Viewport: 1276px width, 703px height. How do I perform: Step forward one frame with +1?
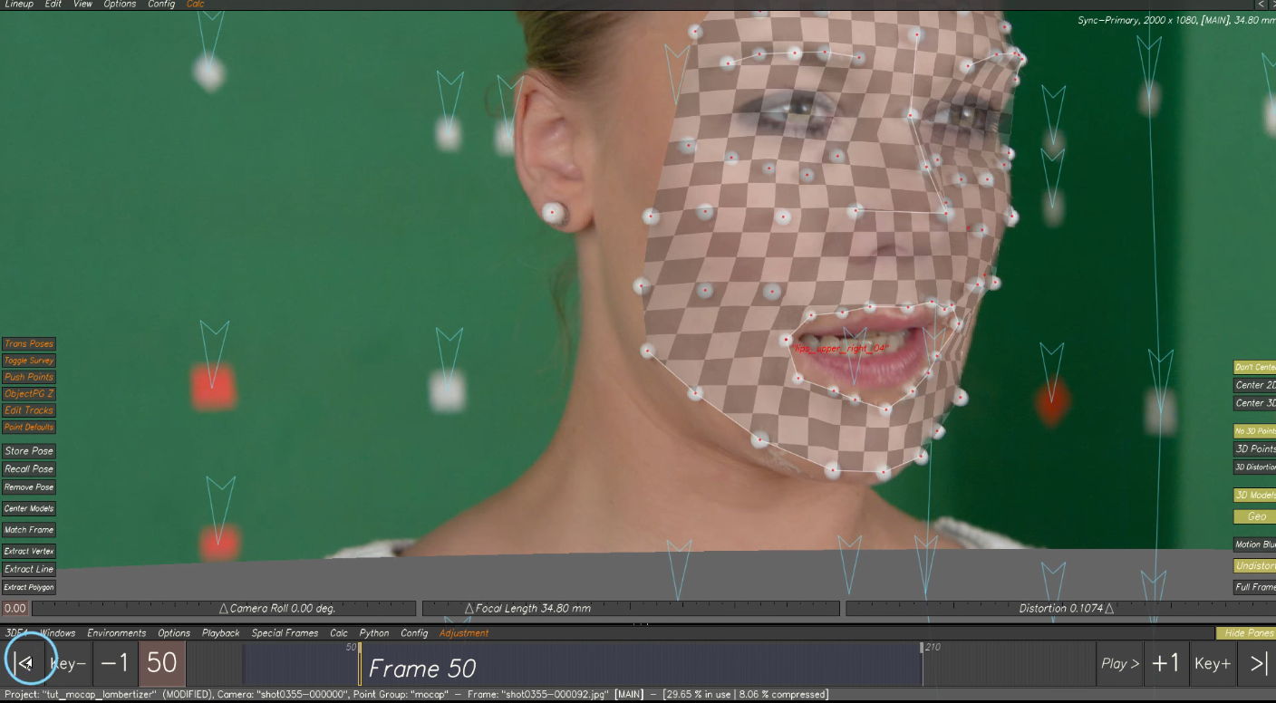pos(1165,664)
